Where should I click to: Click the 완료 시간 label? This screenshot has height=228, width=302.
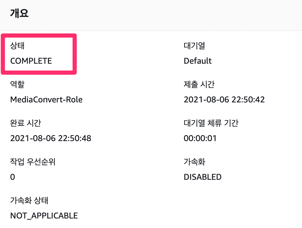pyautogui.click(x=23, y=123)
